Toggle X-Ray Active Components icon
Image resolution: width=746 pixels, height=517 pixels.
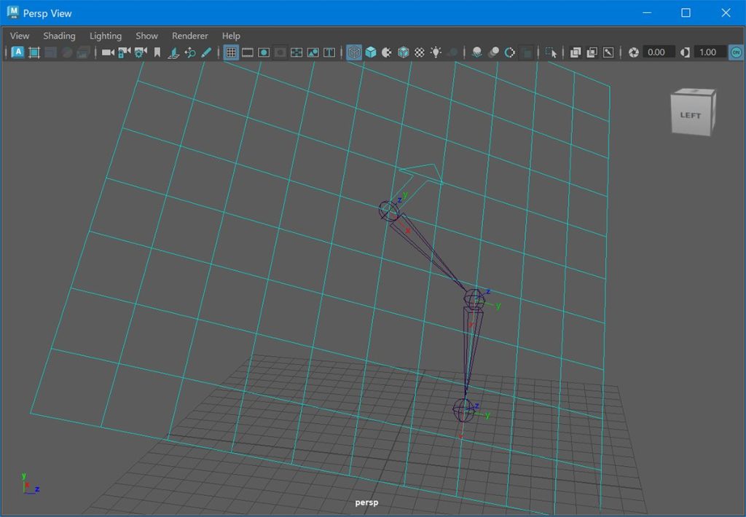tap(592, 52)
